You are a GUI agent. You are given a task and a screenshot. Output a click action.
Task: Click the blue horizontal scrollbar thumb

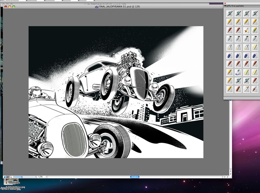coord(135,177)
